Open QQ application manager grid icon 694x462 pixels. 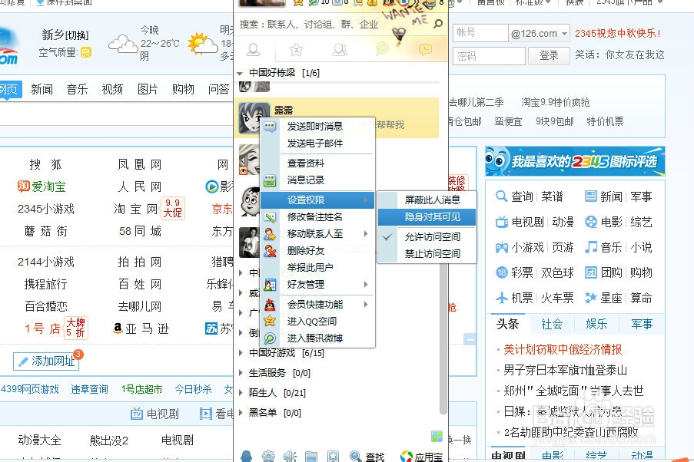point(437,437)
